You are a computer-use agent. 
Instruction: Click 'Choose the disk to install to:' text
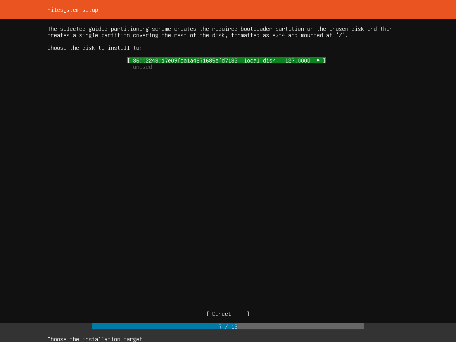(x=95, y=48)
